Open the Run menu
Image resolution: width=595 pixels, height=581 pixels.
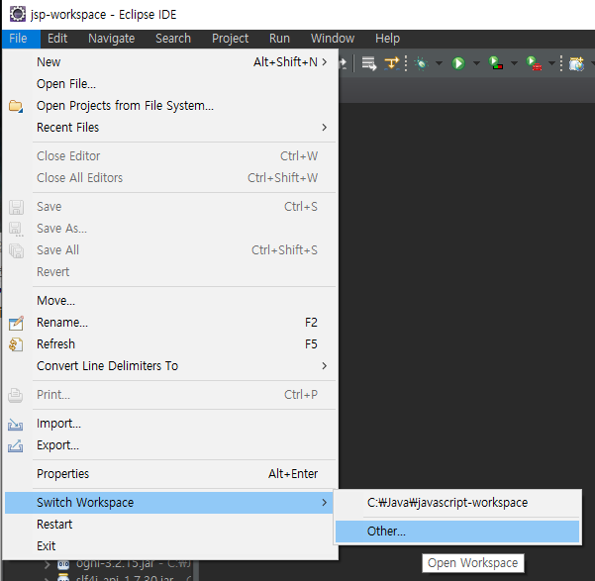tap(279, 39)
